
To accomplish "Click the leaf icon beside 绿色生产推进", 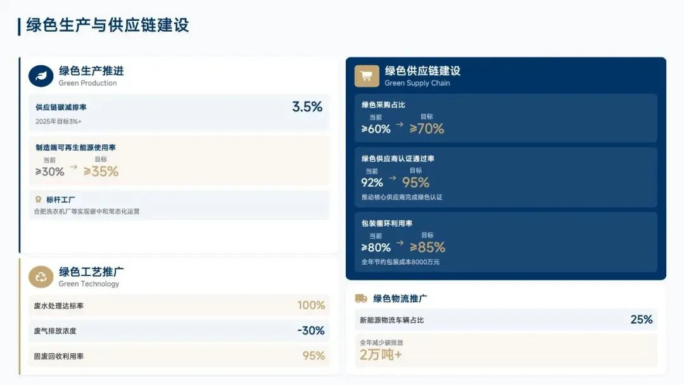I will (41, 76).
